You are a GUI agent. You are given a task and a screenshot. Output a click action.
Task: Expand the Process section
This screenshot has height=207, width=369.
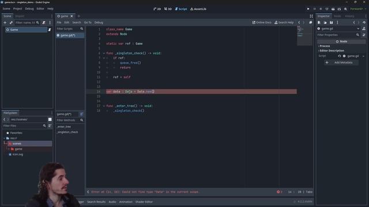[325, 46]
